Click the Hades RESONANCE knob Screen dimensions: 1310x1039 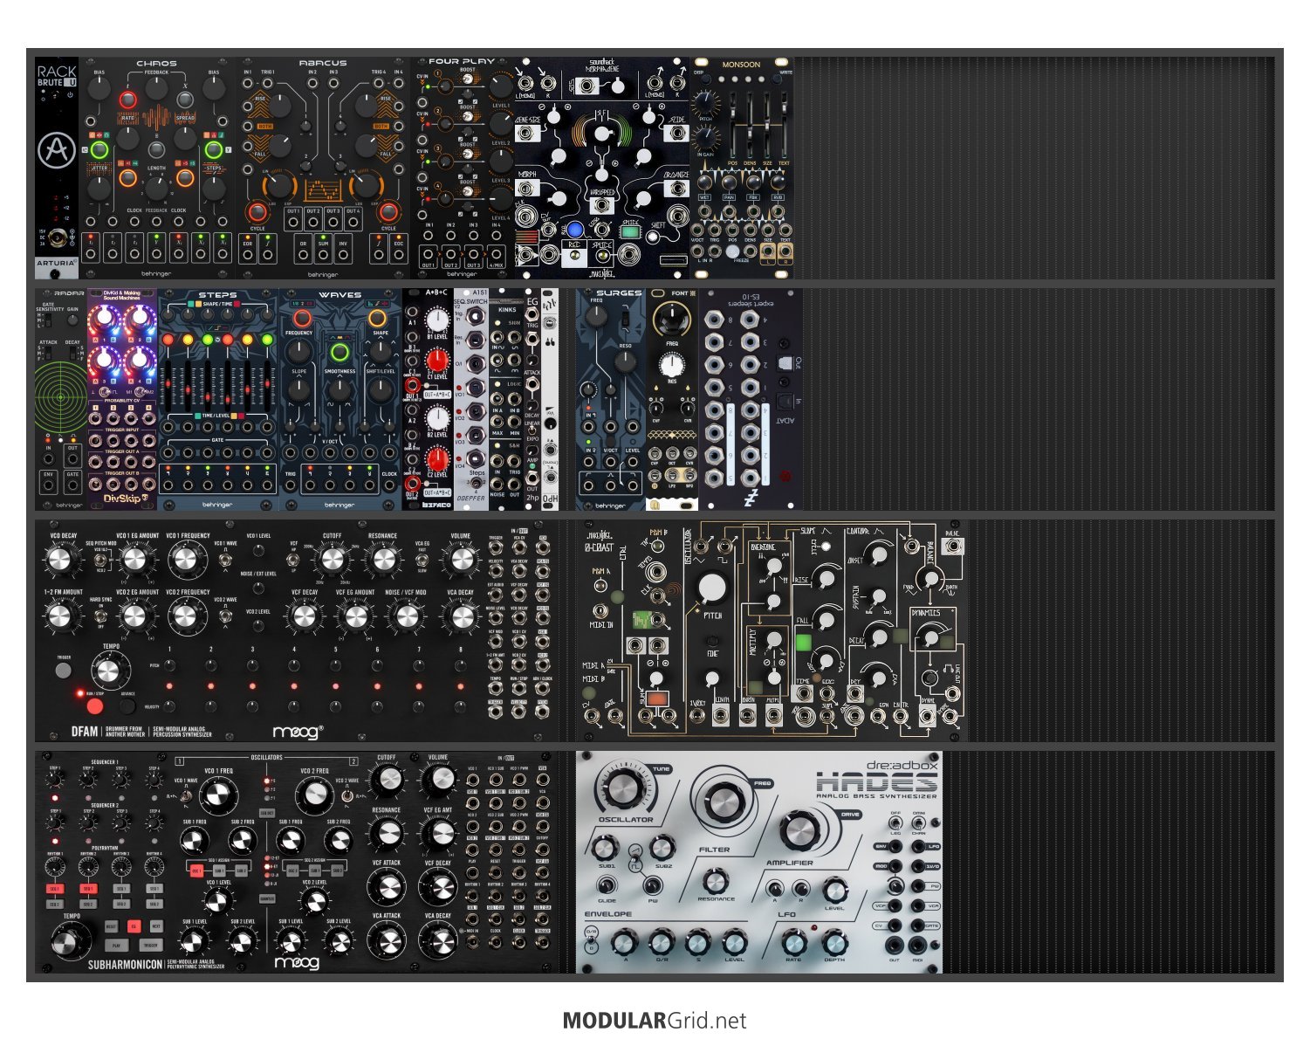[x=715, y=881]
